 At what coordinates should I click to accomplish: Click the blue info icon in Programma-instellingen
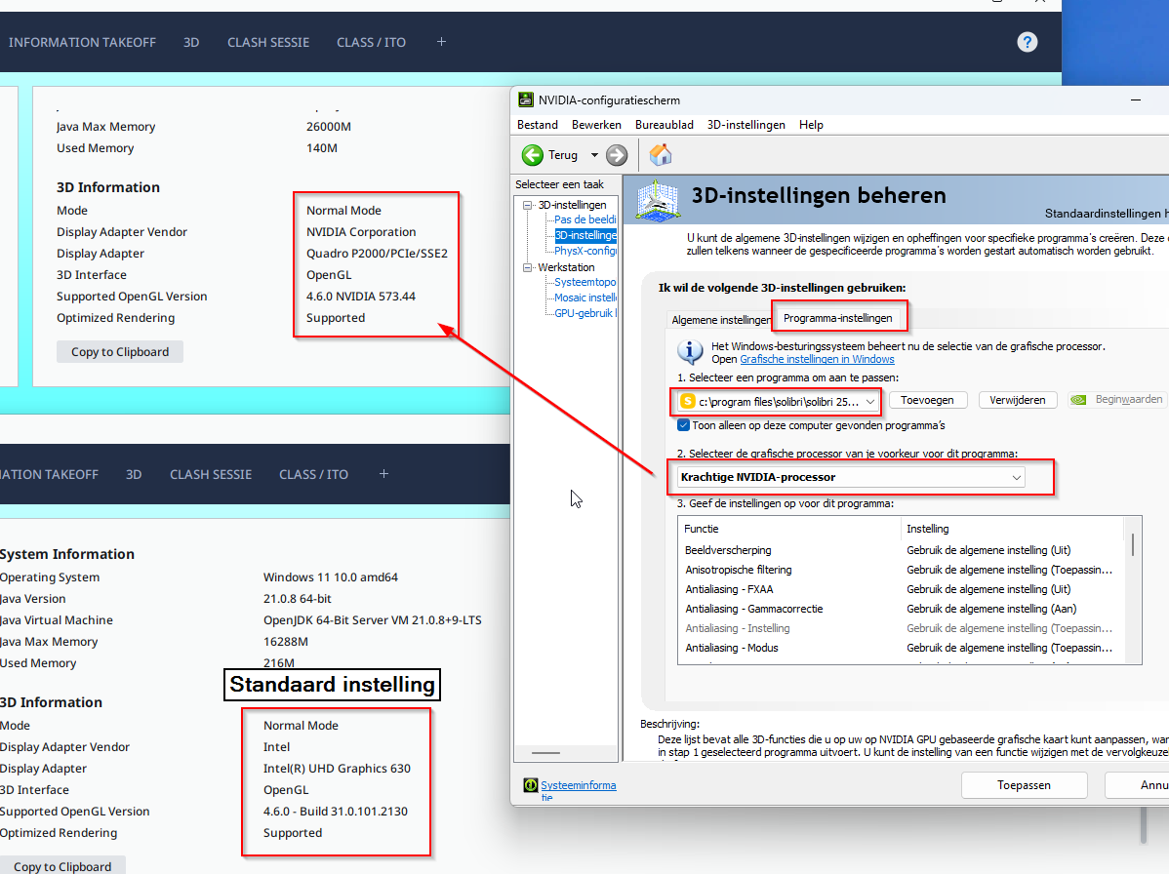[x=690, y=351]
